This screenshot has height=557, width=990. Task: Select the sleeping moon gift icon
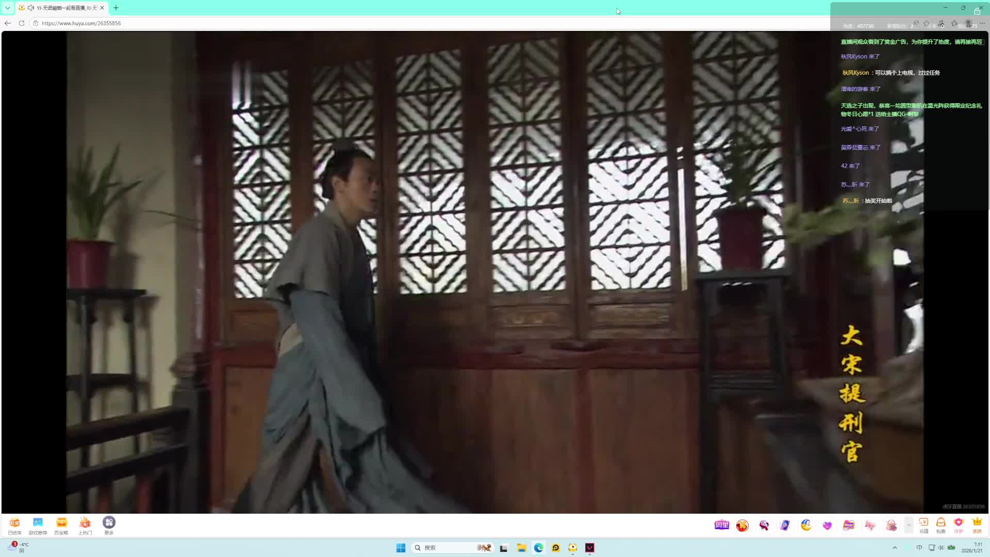click(806, 525)
